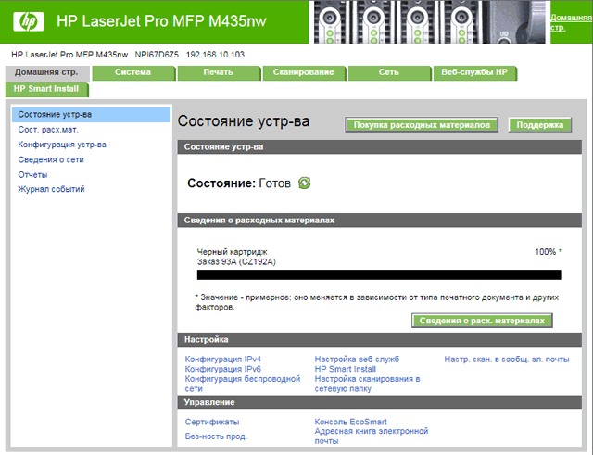Open the Домашняя стр. tab

46,72
